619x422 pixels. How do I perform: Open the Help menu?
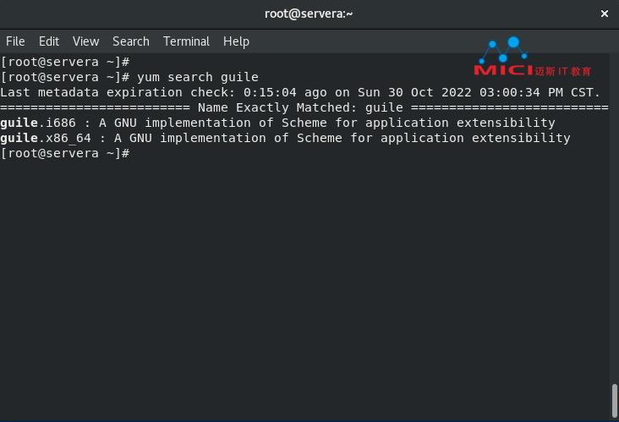(236, 41)
